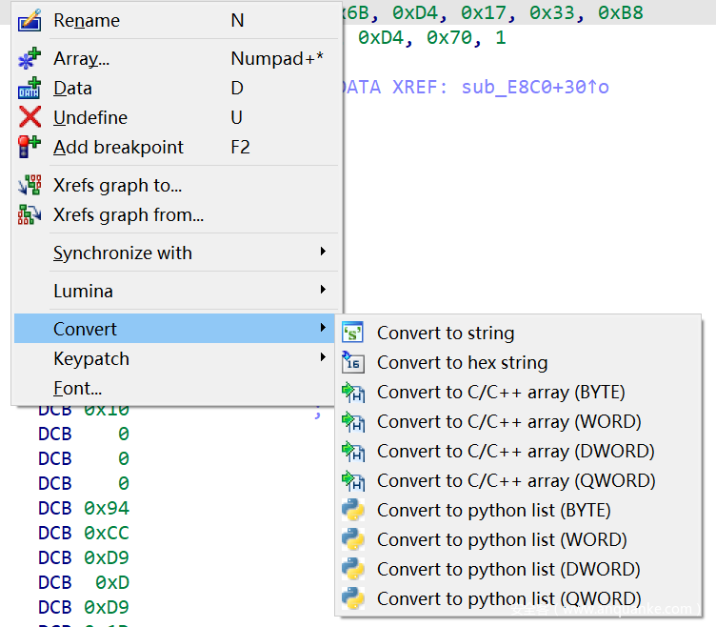Click the Xrefs graph from icon
The height and width of the screenshot is (627, 716).
(x=30, y=215)
